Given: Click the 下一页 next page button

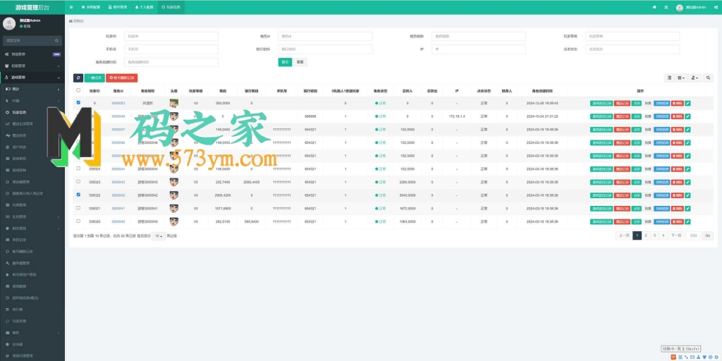Looking at the screenshot, I should 675,235.
